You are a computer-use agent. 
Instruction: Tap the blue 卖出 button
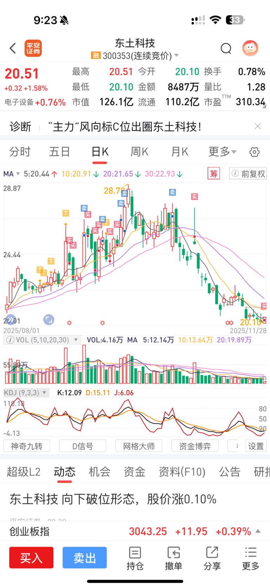(85, 558)
